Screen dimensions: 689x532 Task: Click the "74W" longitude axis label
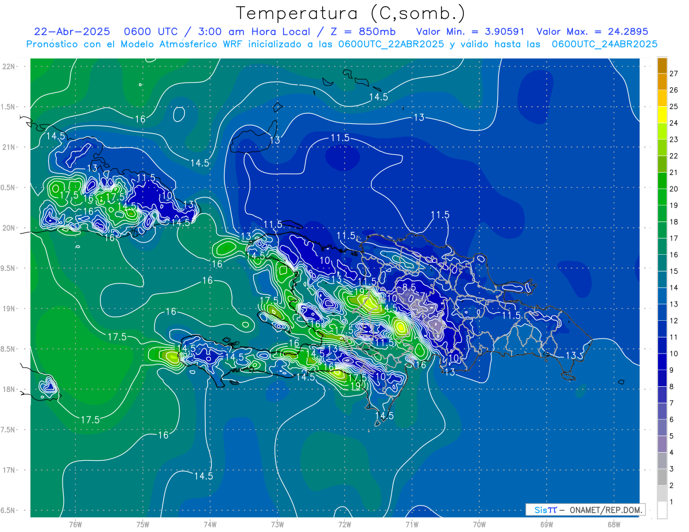(x=210, y=525)
